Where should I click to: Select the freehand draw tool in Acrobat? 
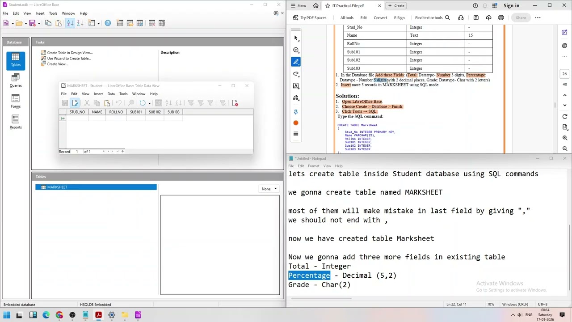click(x=296, y=74)
